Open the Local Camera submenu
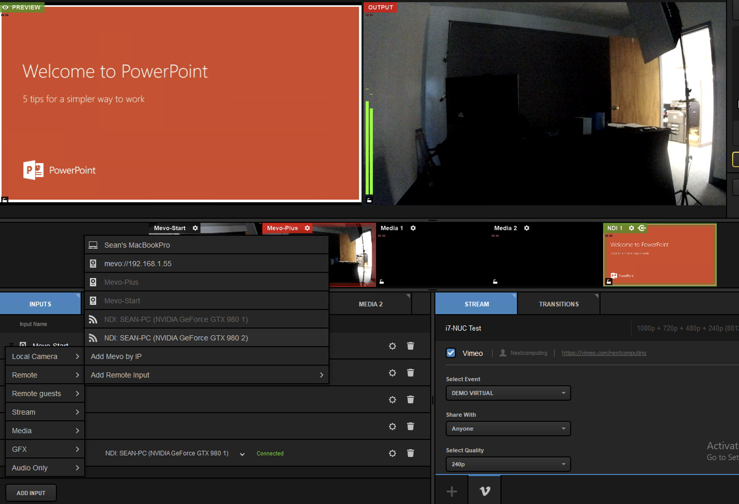The width and height of the screenshot is (739, 504). click(45, 356)
